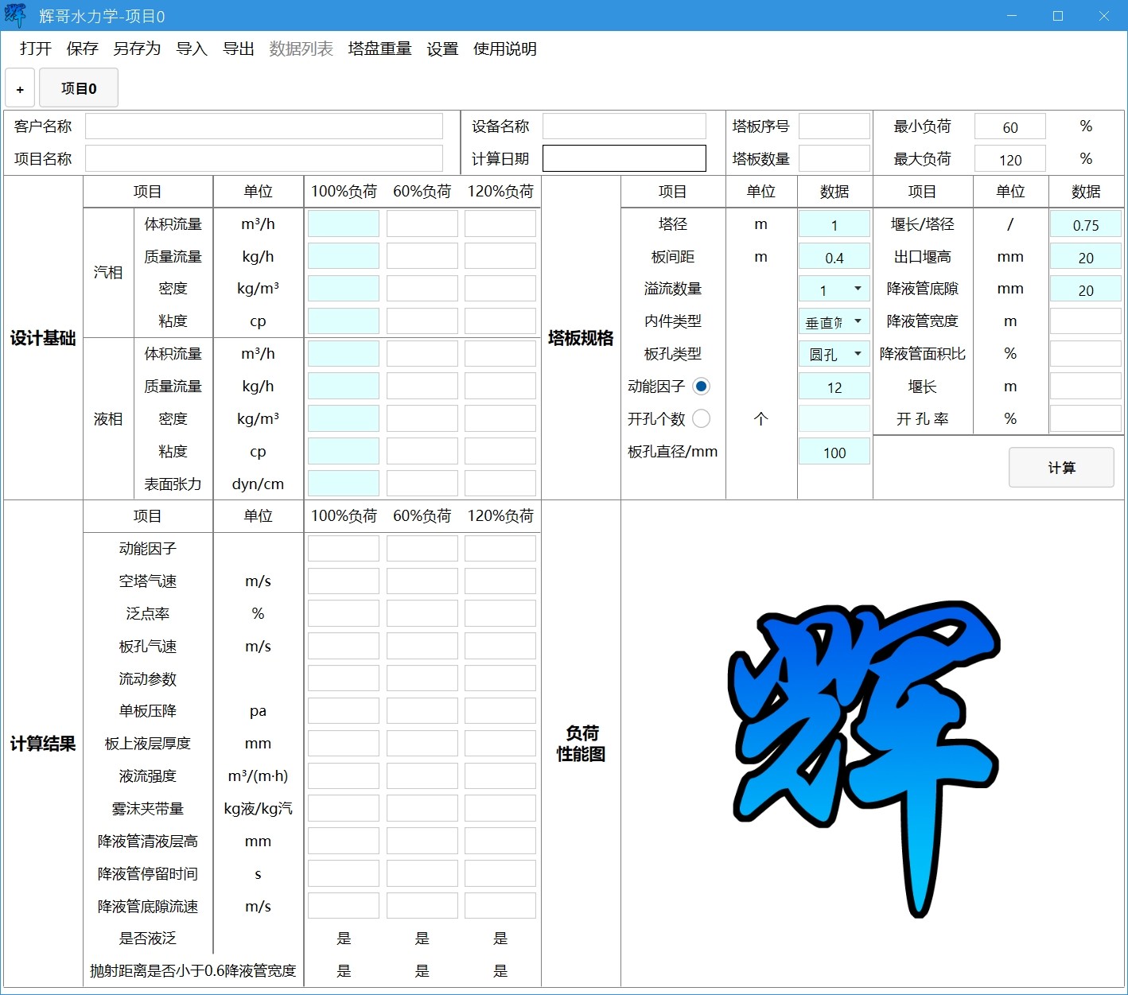Click the 堰长 data field
The image size is (1128, 995).
[x=1086, y=387]
